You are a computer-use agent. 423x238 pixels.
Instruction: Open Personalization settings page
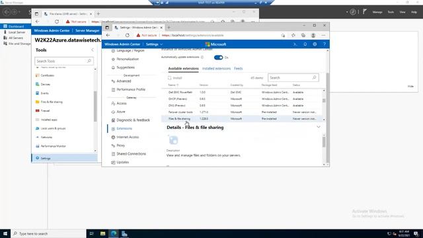[128, 59]
